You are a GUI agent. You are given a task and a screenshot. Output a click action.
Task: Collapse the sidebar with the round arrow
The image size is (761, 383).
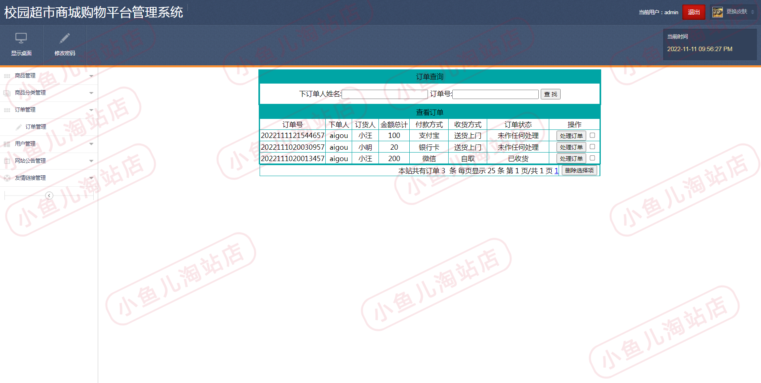pyautogui.click(x=49, y=196)
